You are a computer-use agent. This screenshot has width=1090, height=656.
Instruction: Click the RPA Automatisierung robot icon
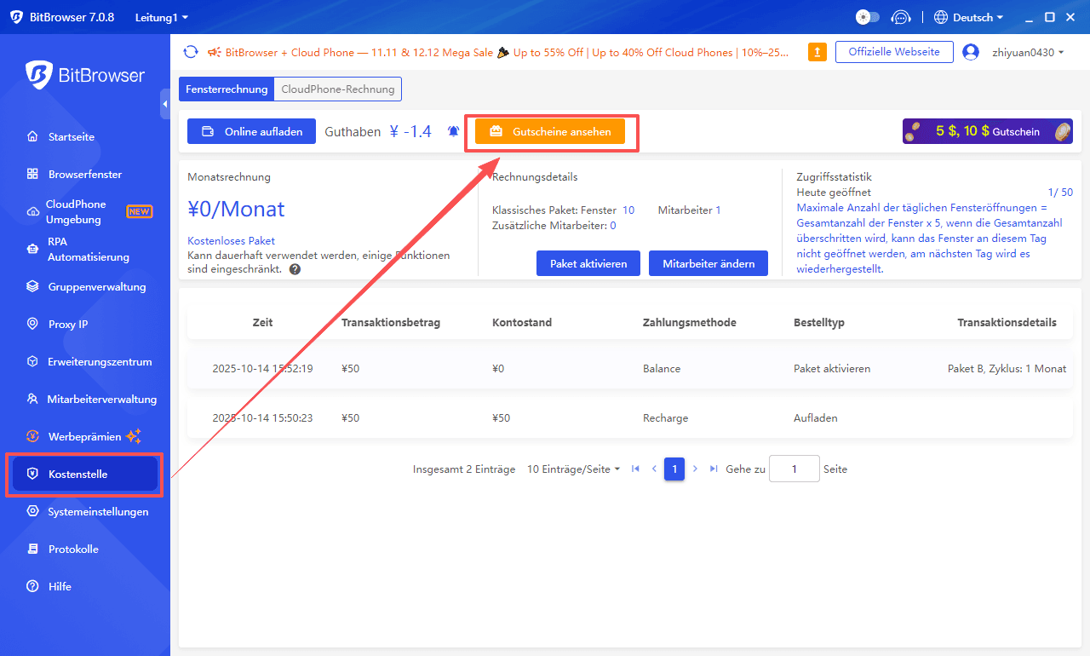click(x=32, y=249)
